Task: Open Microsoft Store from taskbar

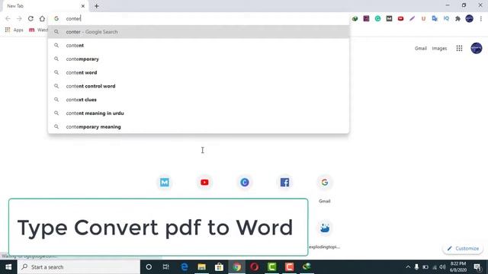Action: (219, 267)
